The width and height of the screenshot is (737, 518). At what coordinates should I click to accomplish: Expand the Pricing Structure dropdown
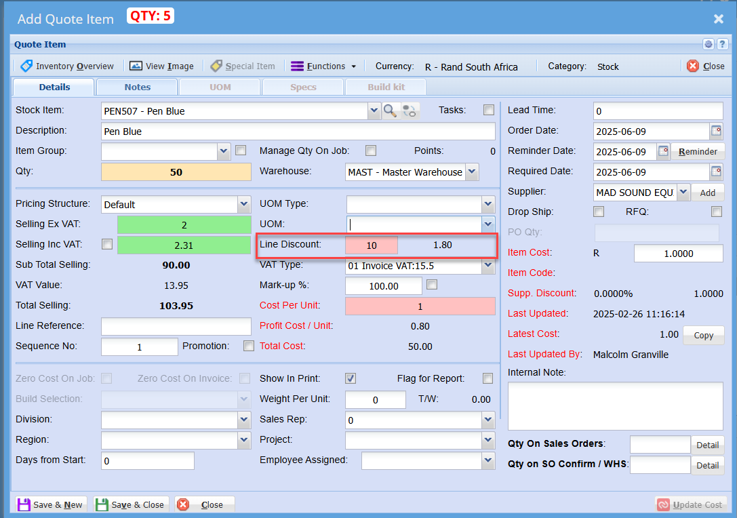[x=244, y=204]
